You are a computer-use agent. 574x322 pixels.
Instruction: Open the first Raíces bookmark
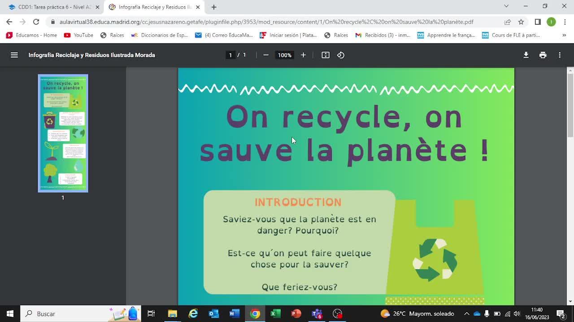(x=112, y=35)
